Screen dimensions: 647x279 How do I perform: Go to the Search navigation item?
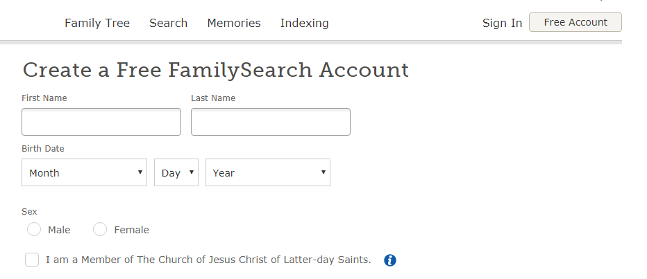point(169,23)
